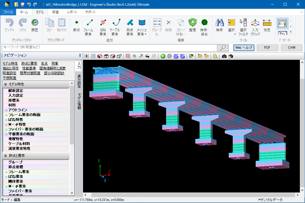Follow the 固有値解析と減衰 navigation link

point(52,68)
